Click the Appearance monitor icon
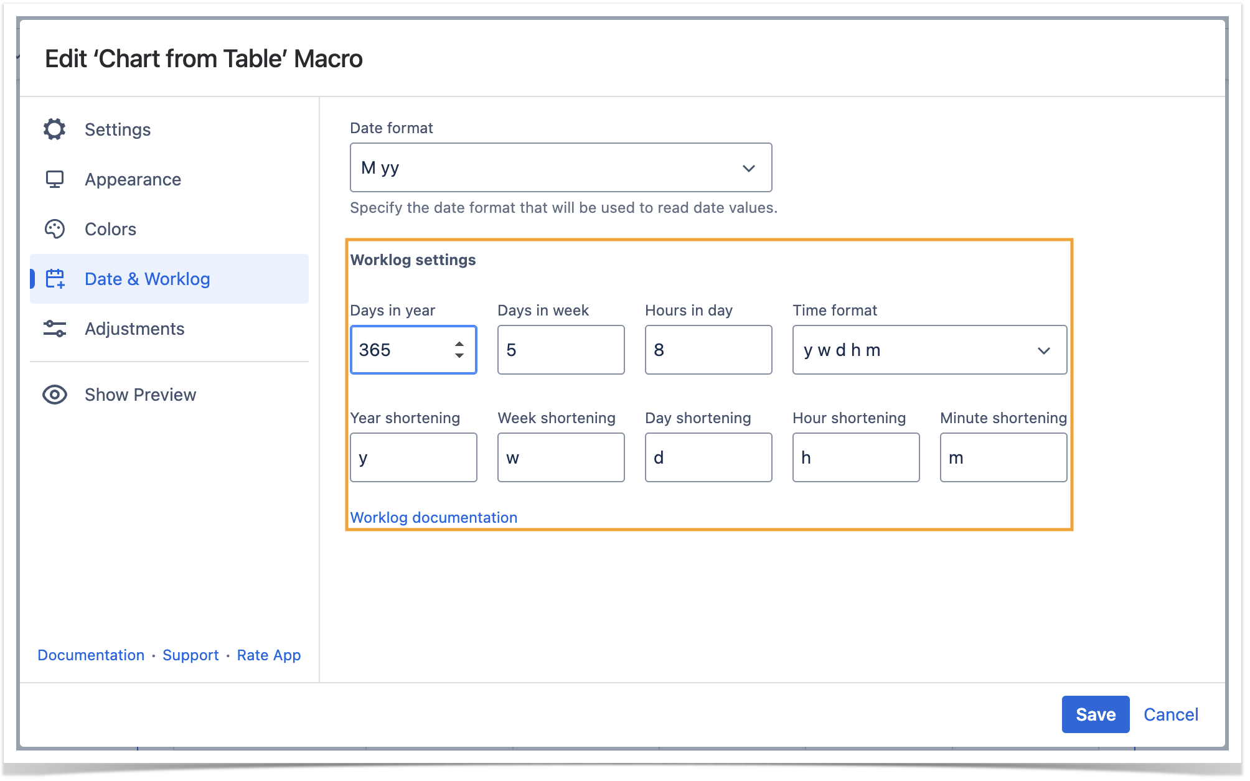Image resolution: width=1250 pixels, height=781 pixels. 55,179
